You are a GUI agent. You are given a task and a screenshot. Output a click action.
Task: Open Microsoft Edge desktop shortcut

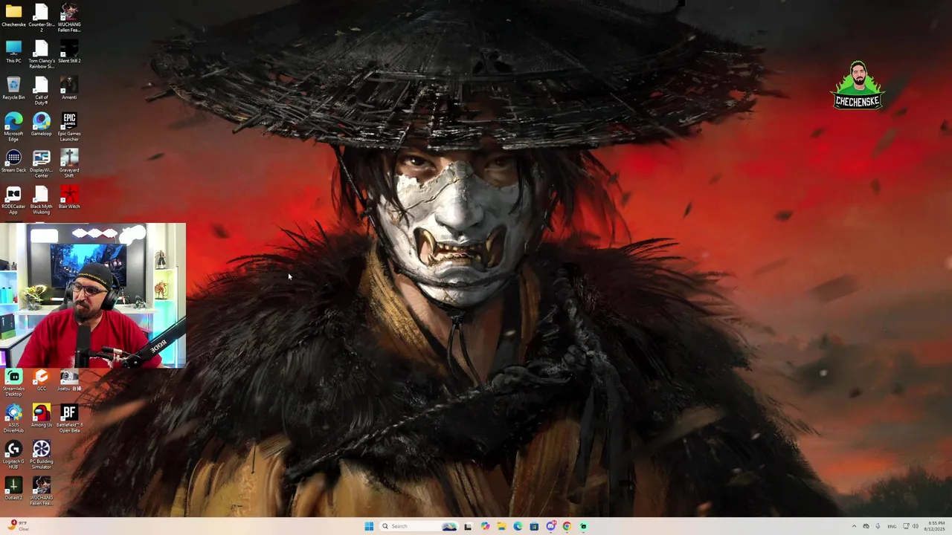(13, 127)
